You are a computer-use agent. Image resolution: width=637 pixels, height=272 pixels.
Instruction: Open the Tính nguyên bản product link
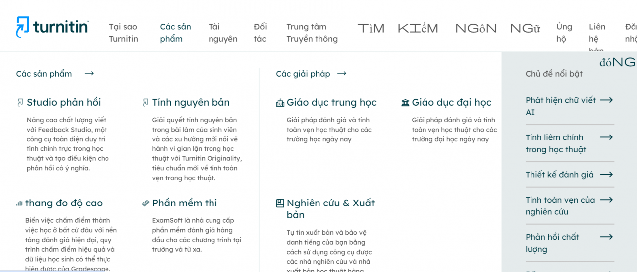pos(191,103)
